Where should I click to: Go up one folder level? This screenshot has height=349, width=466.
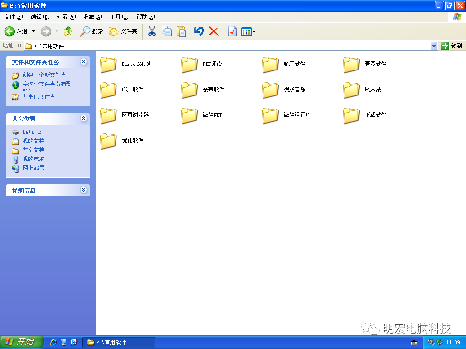(x=68, y=31)
